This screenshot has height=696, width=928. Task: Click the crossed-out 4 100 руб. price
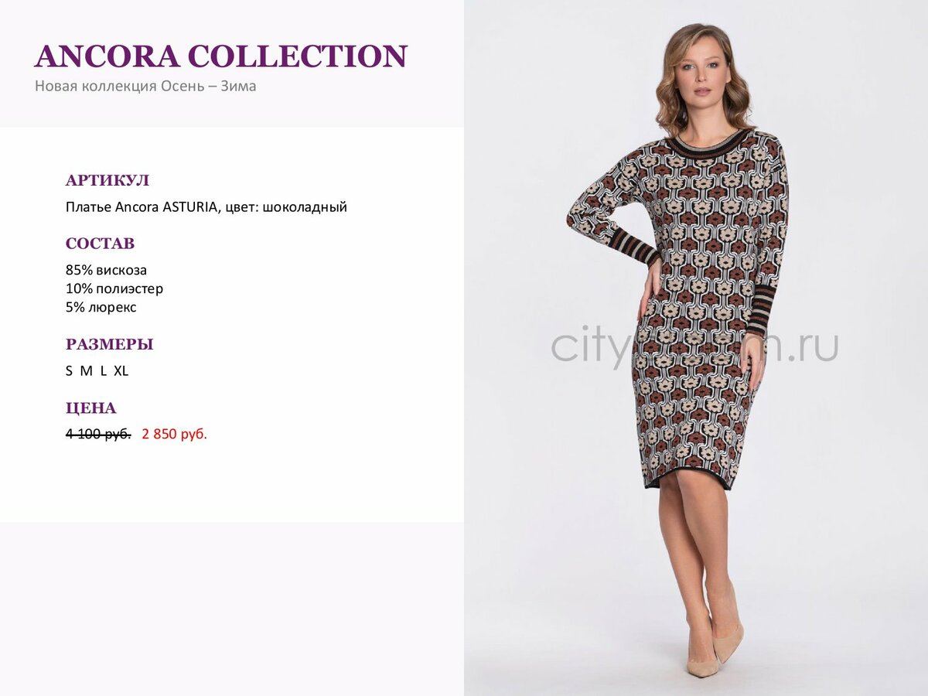(98, 434)
